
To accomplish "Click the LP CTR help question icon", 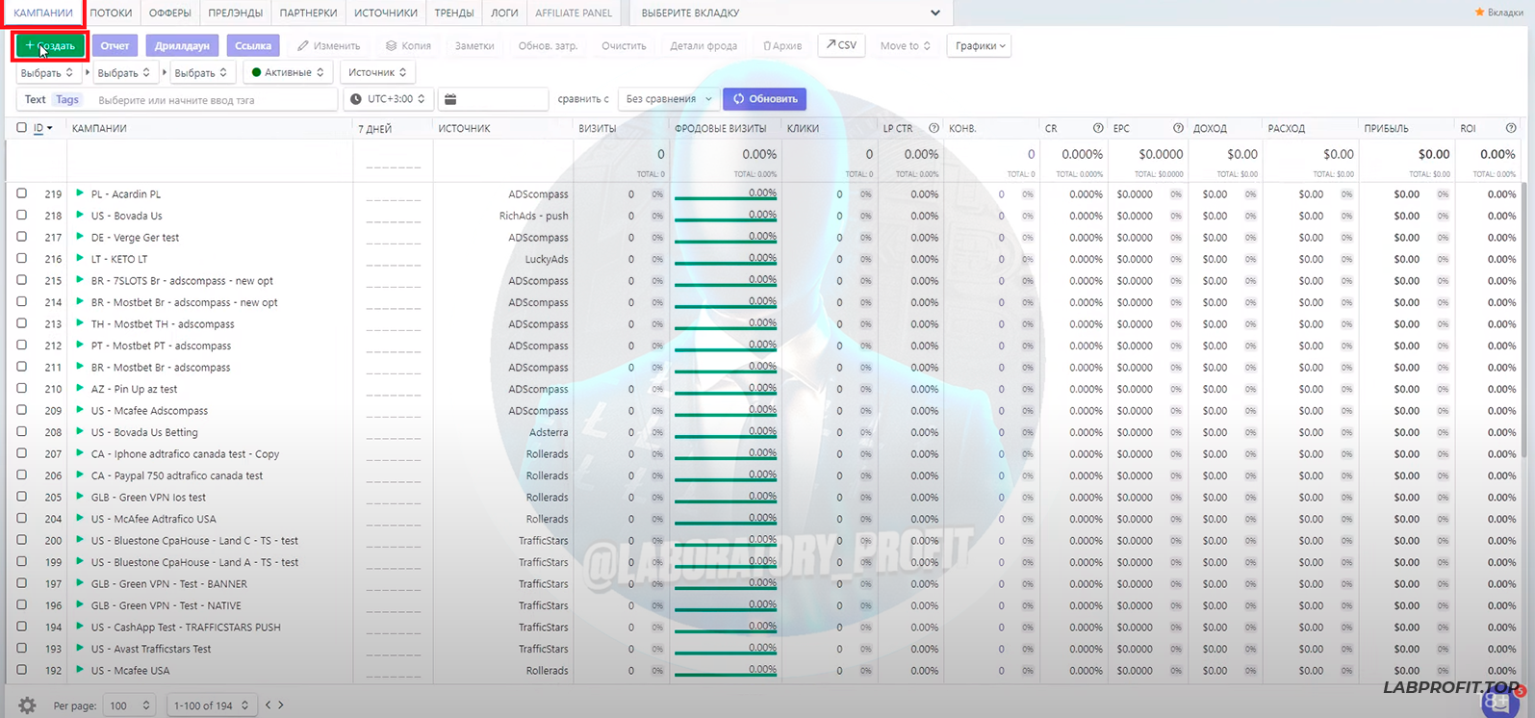I will point(933,128).
